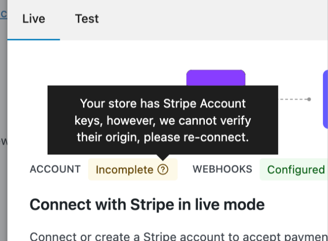Click empty tab bar area right of Test
The width and height of the screenshot is (328, 241).
[210, 19]
